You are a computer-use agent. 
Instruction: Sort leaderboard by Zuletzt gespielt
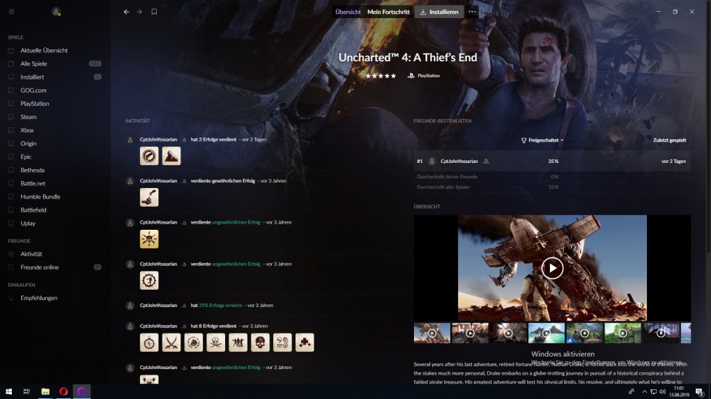coord(669,141)
